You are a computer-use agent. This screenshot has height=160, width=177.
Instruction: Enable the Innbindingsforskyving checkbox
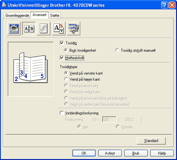62,113
